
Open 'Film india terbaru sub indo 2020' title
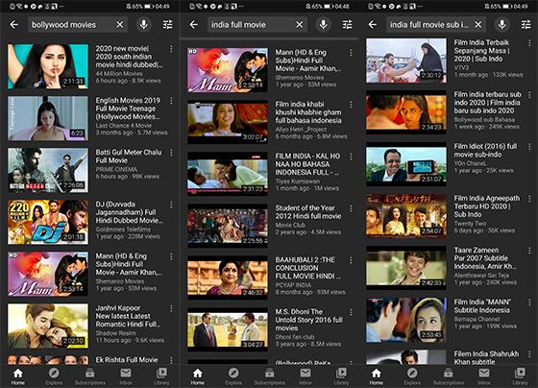488,102
